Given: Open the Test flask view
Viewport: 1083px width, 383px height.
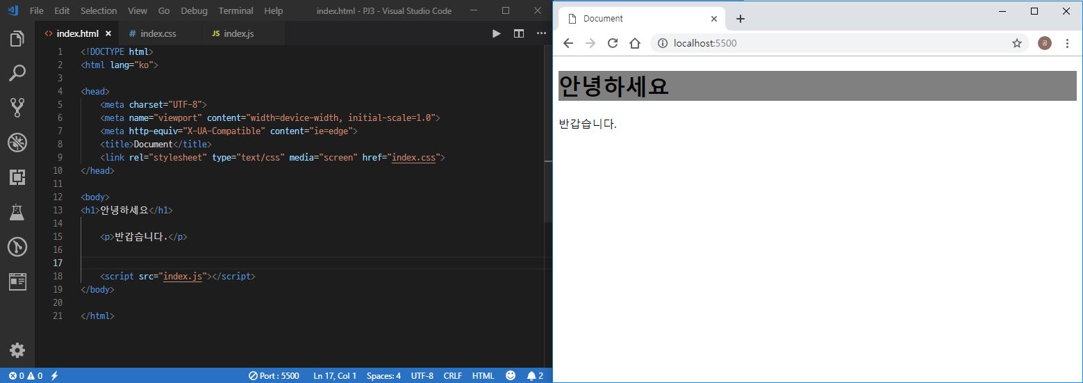Looking at the screenshot, I should coord(17,212).
